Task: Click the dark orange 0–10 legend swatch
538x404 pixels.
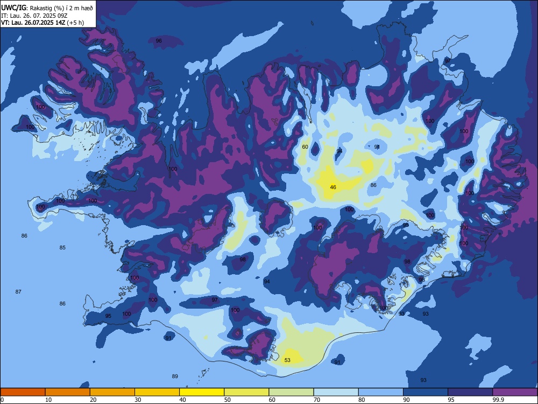Action: pos(23,392)
